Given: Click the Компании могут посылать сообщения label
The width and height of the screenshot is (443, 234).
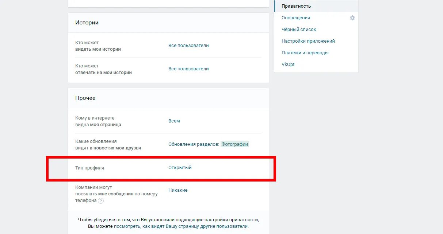Looking at the screenshot, I should point(117,194).
